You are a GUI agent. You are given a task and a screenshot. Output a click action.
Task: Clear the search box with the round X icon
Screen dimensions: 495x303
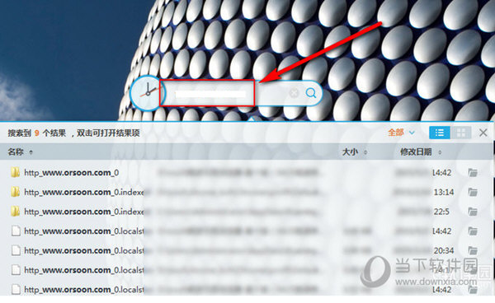(x=294, y=93)
